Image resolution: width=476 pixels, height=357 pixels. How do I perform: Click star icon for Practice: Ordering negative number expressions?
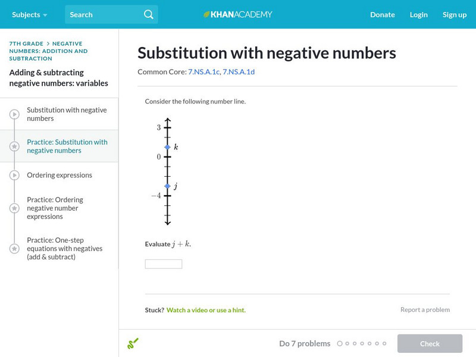tap(14, 208)
